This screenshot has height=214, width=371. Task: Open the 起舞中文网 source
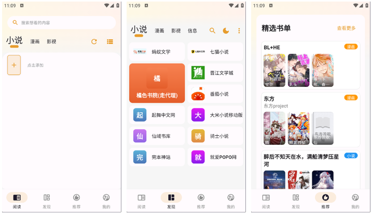(x=157, y=115)
